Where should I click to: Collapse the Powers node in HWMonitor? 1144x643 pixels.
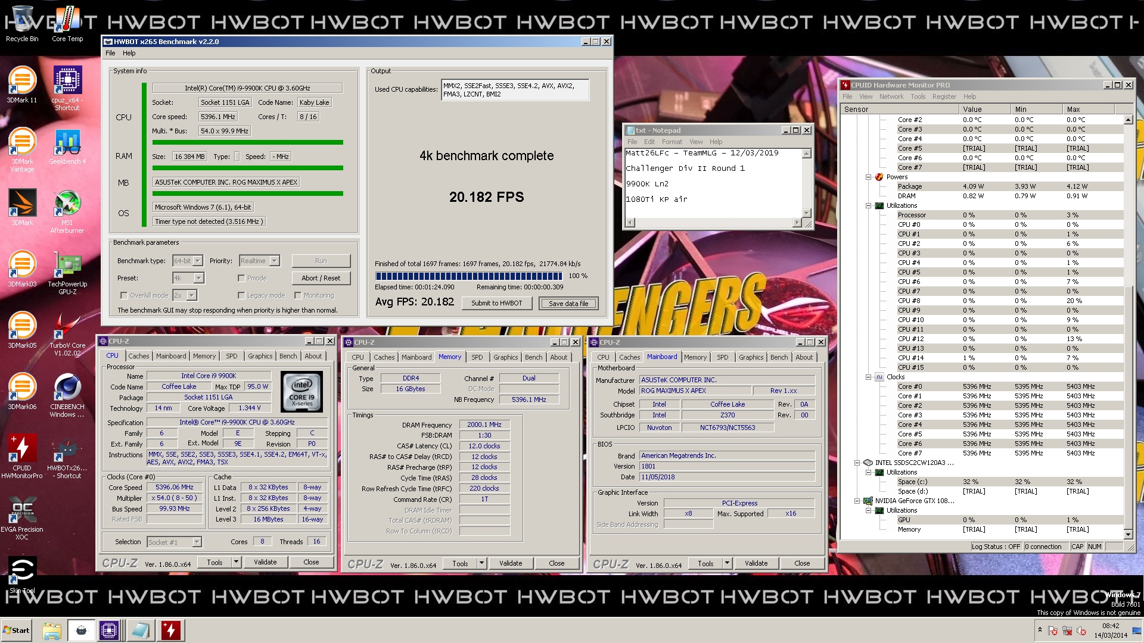click(x=869, y=177)
